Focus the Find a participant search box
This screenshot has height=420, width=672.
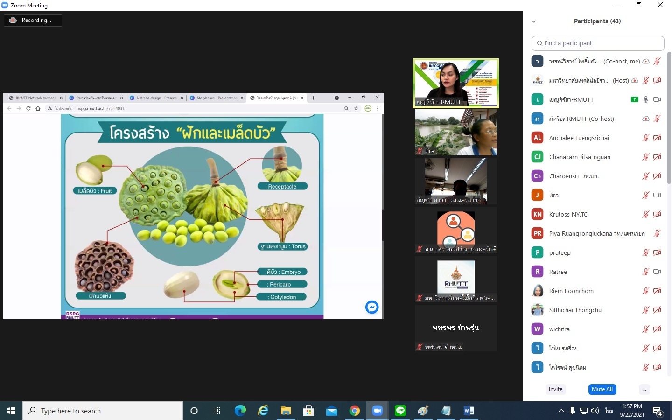pos(598,43)
